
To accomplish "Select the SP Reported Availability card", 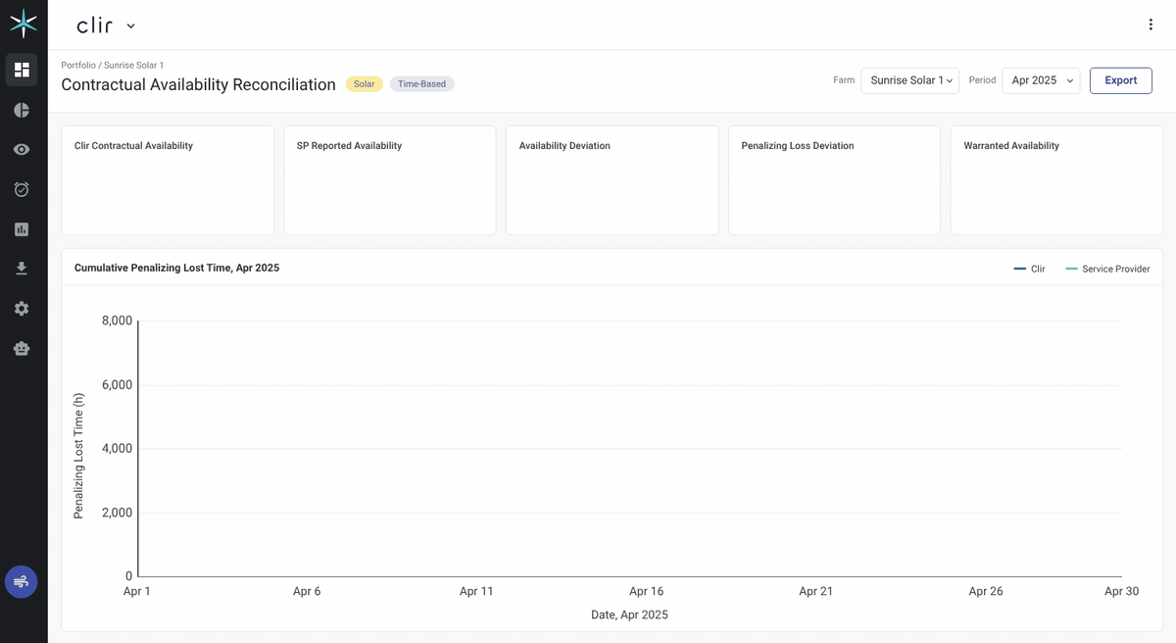I will [x=390, y=179].
